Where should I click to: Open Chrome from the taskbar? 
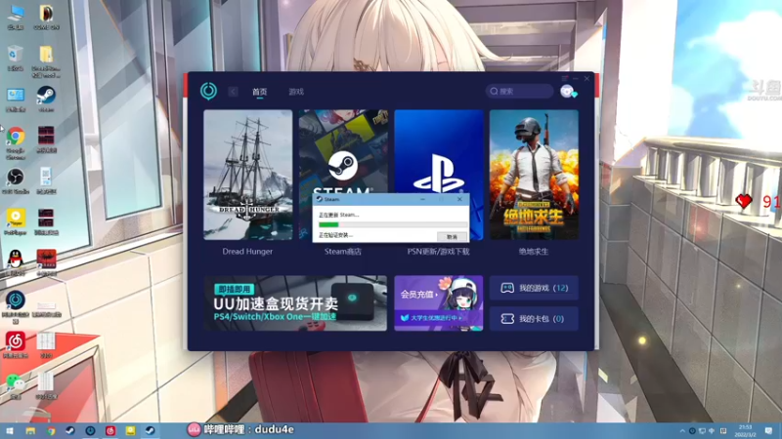pos(51,430)
